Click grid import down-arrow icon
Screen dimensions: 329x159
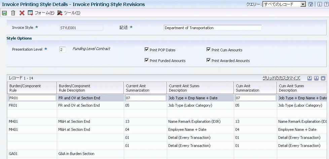click(316, 78)
